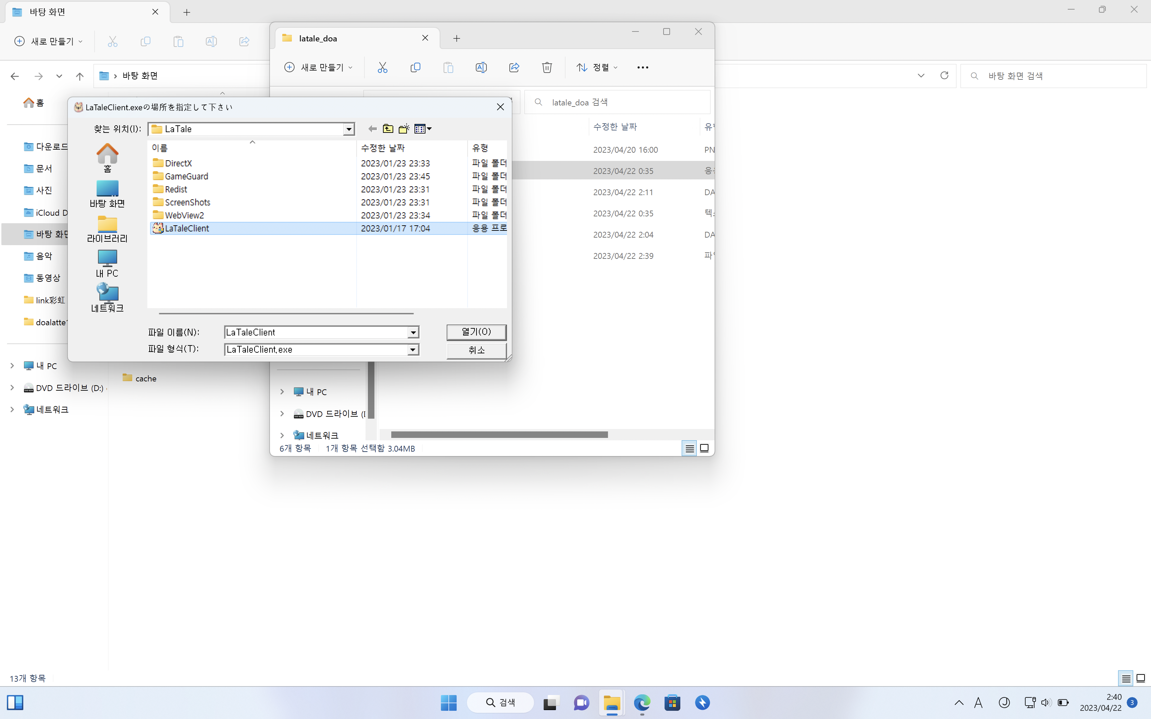Open the more options ellipsis in latale_doa window

click(643, 67)
